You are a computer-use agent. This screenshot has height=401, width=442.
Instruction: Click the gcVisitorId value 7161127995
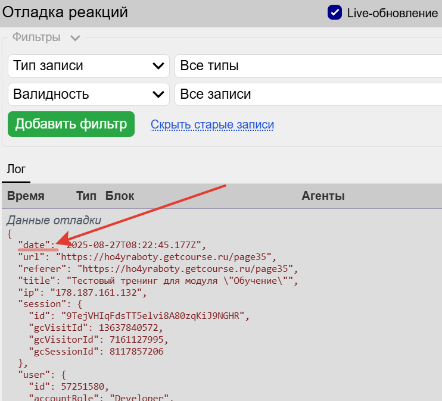click(x=136, y=340)
